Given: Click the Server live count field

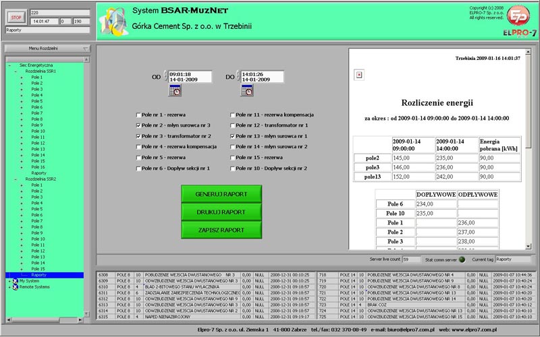Looking at the screenshot, I should (411, 259).
